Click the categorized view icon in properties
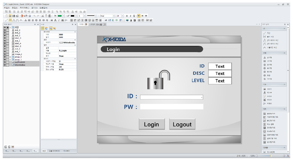The width and height of the screenshot is (293, 162). [x=42, y=28]
